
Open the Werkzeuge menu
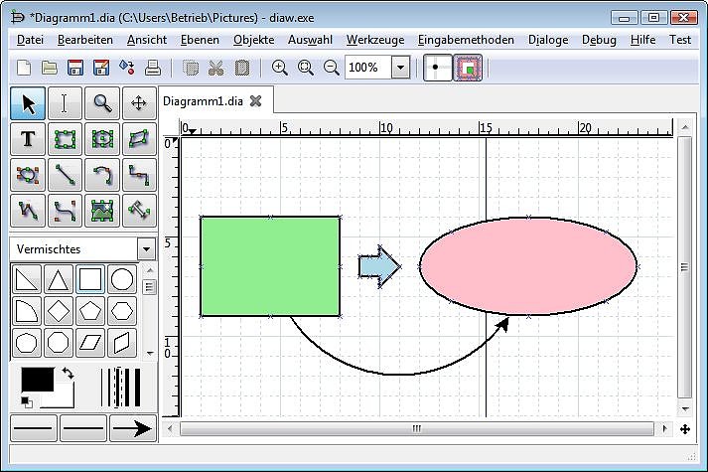click(375, 40)
